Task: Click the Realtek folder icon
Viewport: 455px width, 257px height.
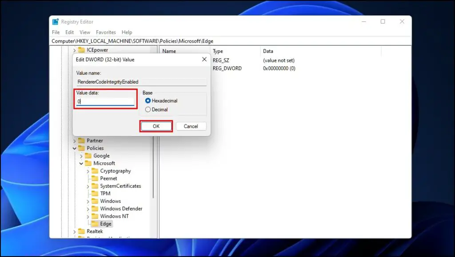Action: click(82, 231)
